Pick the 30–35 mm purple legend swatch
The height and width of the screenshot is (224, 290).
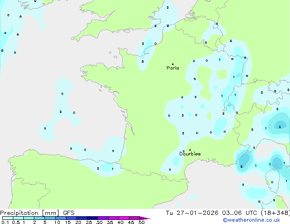pyautogui.click(x=103, y=218)
